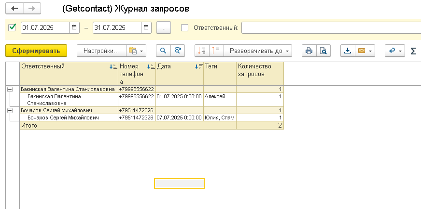Open the Настройки... button

(101, 51)
